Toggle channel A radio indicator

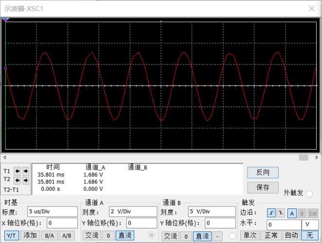(x=151, y=235)
